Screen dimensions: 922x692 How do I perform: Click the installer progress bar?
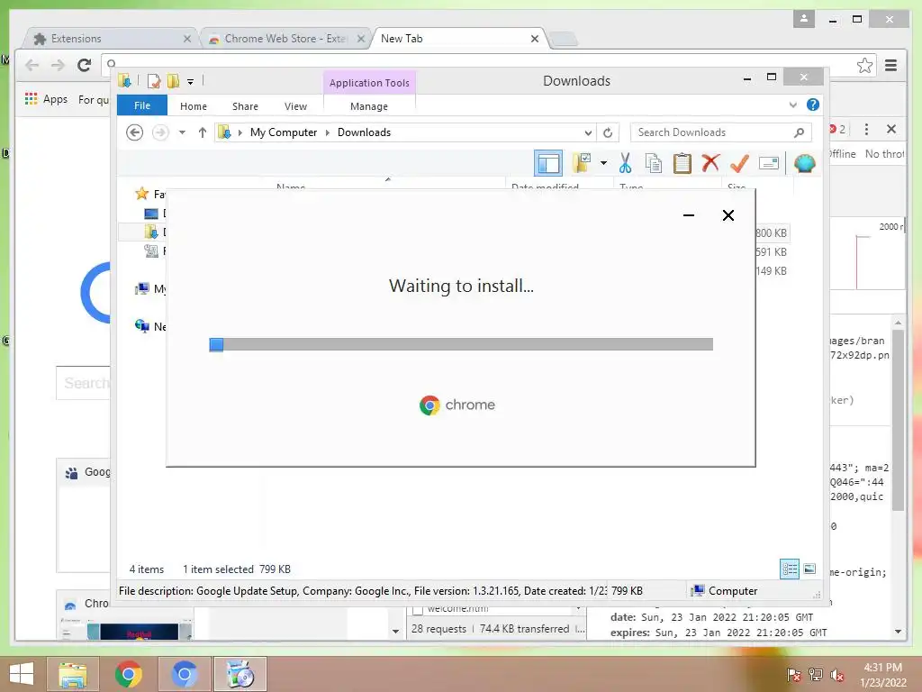tap(461, 344)
